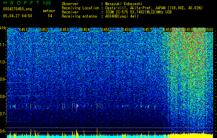Click the 0458 time marker

click(x=168, y=30)
